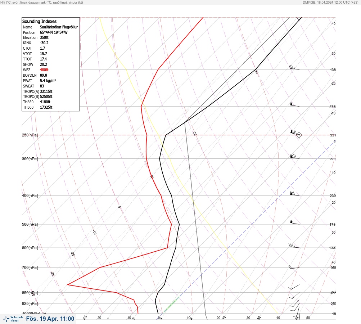The image size is (361, 324).
Task: Click the 700[hPa] pressure label
Action: 30,267
